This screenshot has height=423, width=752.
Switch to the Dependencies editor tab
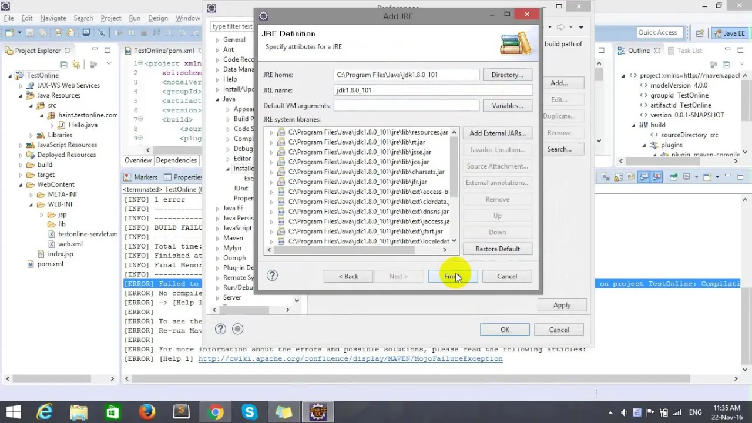point(176,160)
